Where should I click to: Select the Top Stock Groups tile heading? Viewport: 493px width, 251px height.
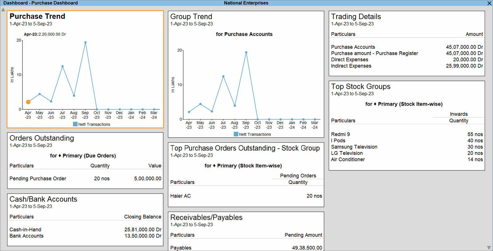(361, 87)
